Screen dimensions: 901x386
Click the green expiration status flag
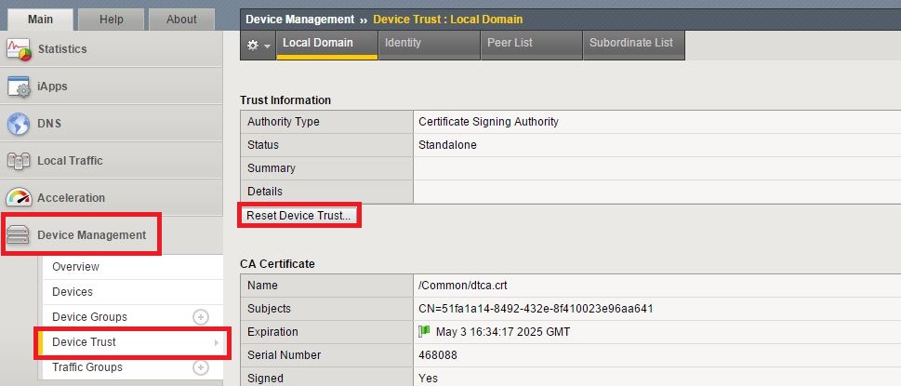[425, 331]
